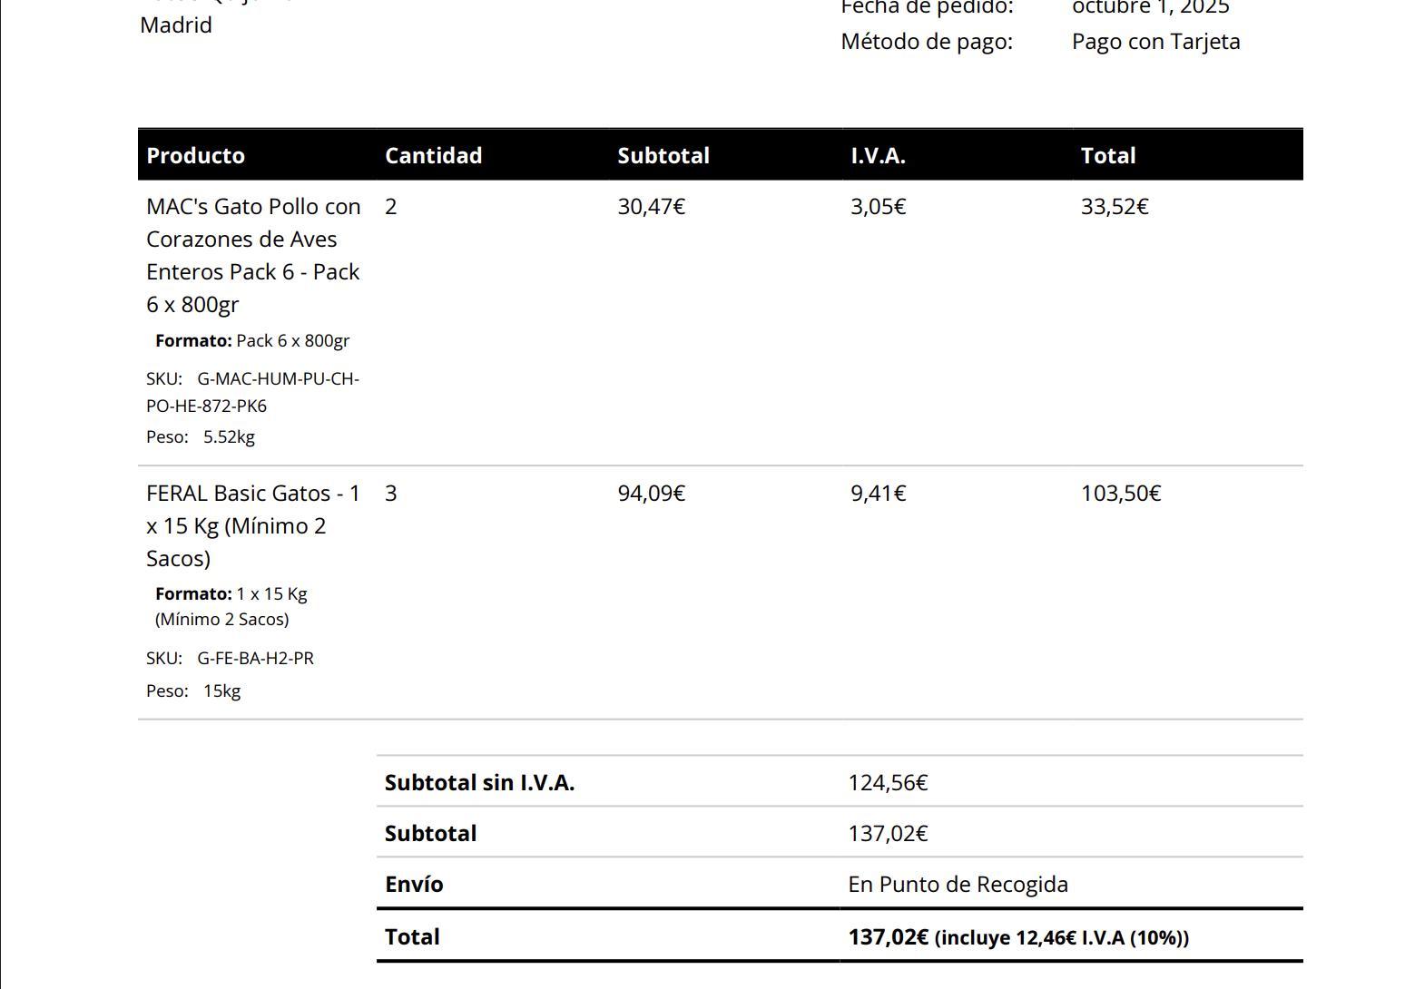Select the 3,05€ I.V.A. amount
Image resolution: width=1405 pixels, height=989 pixels.
878,207
